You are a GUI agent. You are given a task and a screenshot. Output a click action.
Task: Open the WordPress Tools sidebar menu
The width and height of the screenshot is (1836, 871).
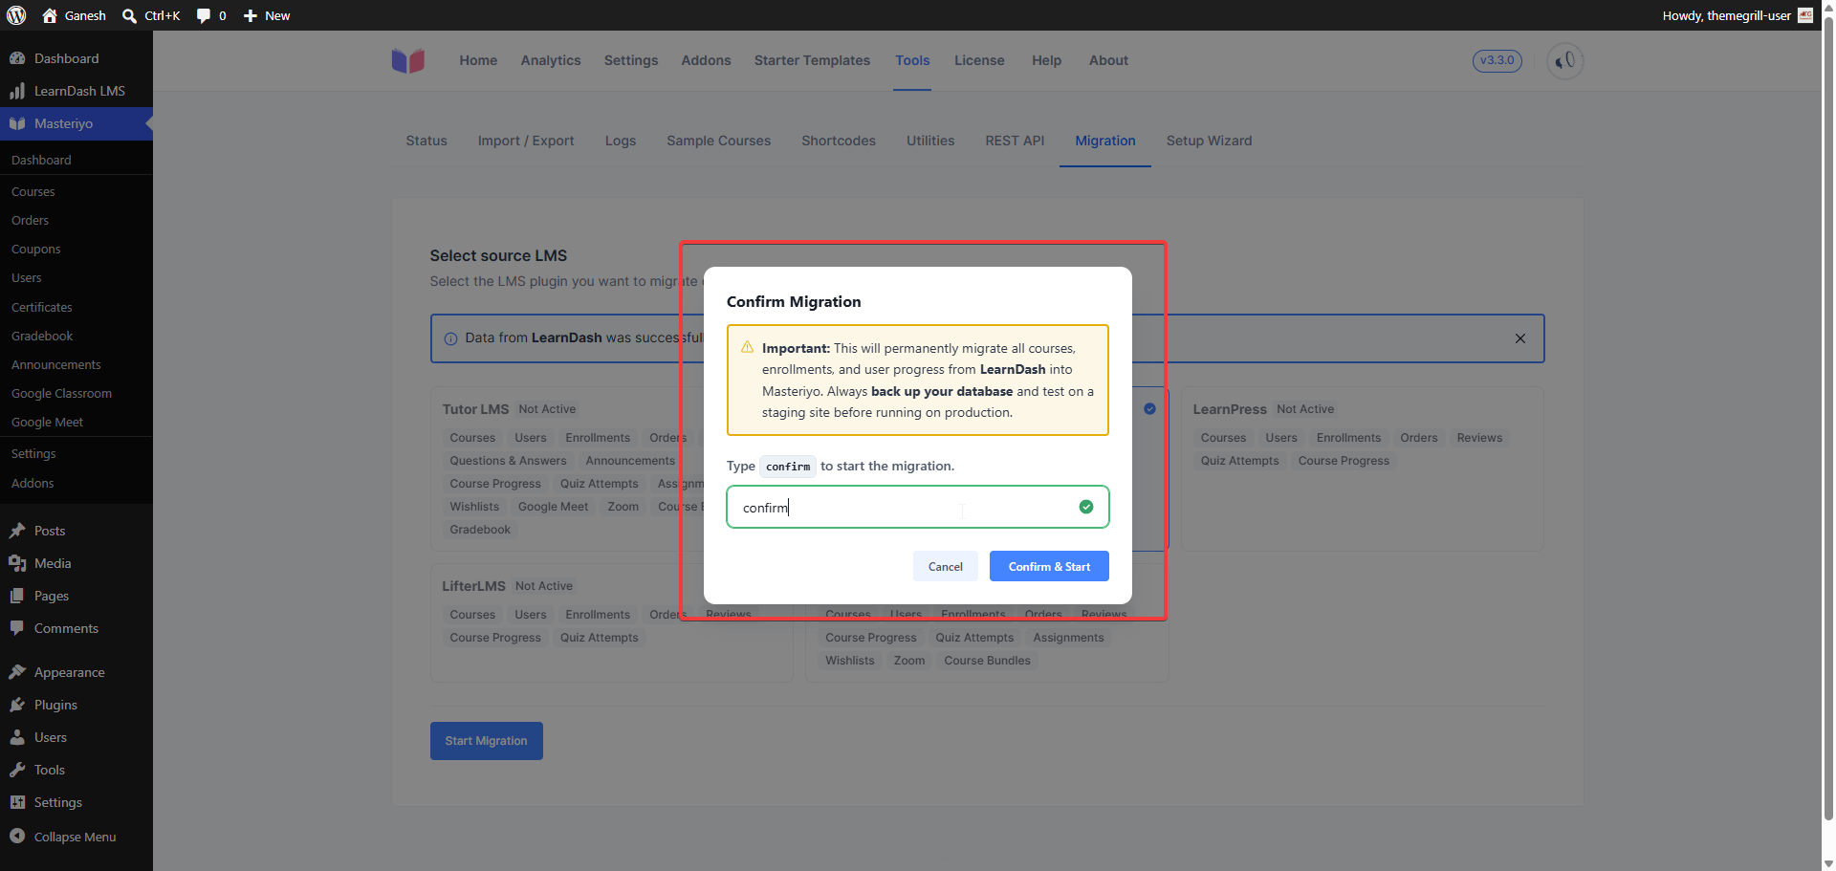[76, 770]
